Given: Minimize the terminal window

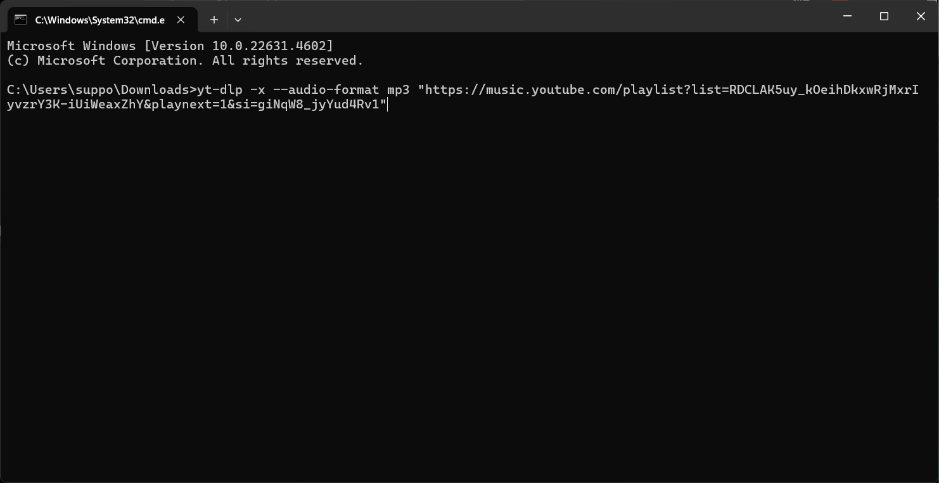Looking at the screenshot, I should [847, 16].
